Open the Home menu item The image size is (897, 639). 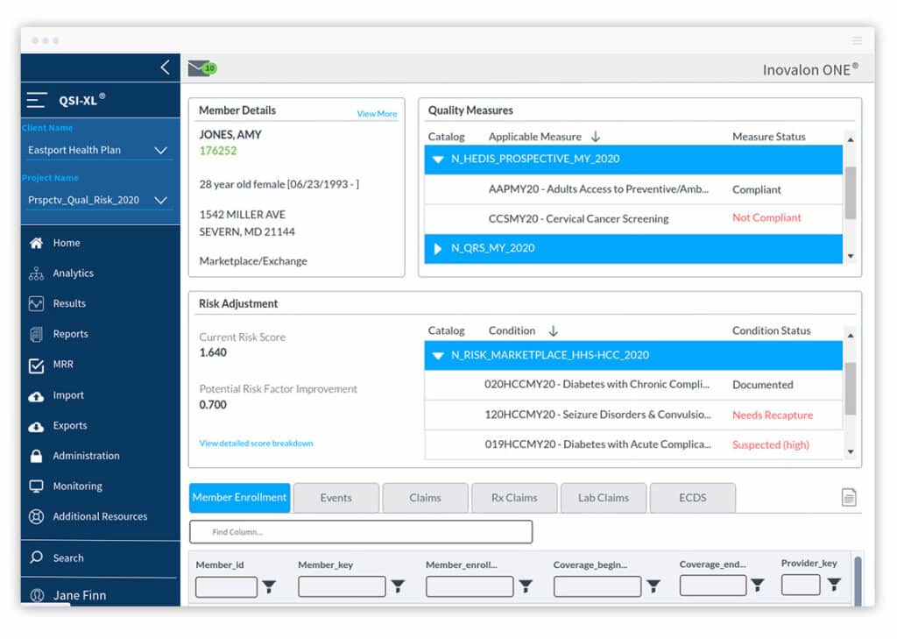67,243
